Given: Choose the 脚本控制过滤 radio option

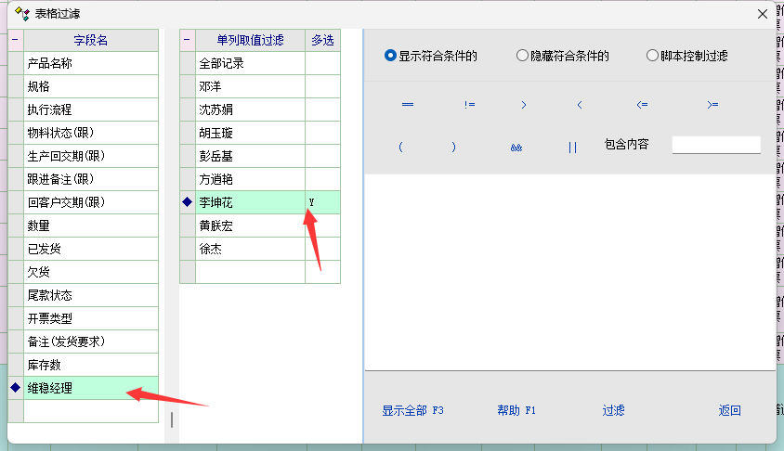Looking at the screenshot, I should (652, 56).
